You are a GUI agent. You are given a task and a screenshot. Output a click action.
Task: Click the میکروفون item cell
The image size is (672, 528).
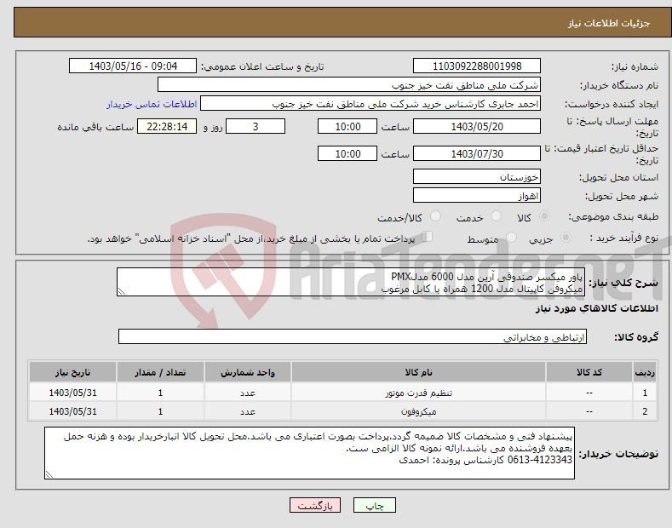click(418, 411)
